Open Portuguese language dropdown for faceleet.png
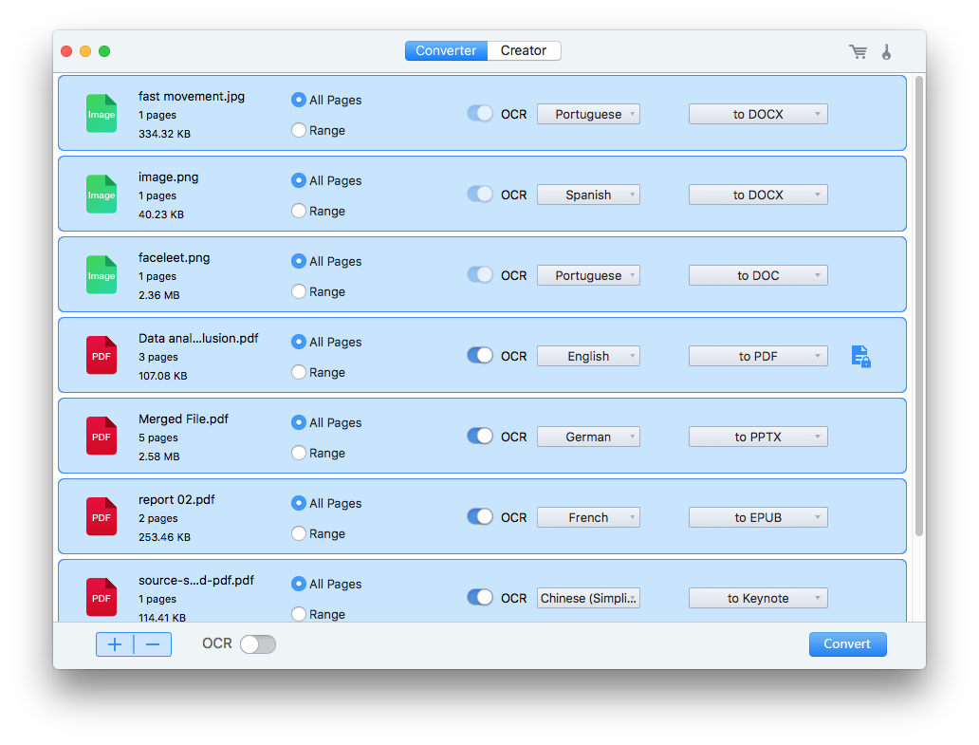979x745 pixels. pyautogui.click(x=588, y=275)
